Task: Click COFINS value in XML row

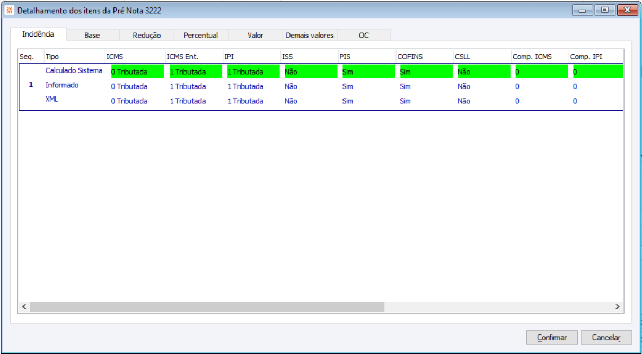Action: click(x=406, y=101)
